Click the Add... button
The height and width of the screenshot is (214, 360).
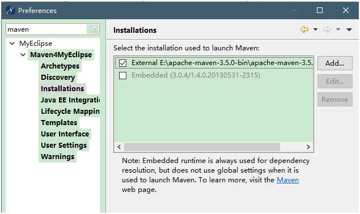tap(334, 63)
